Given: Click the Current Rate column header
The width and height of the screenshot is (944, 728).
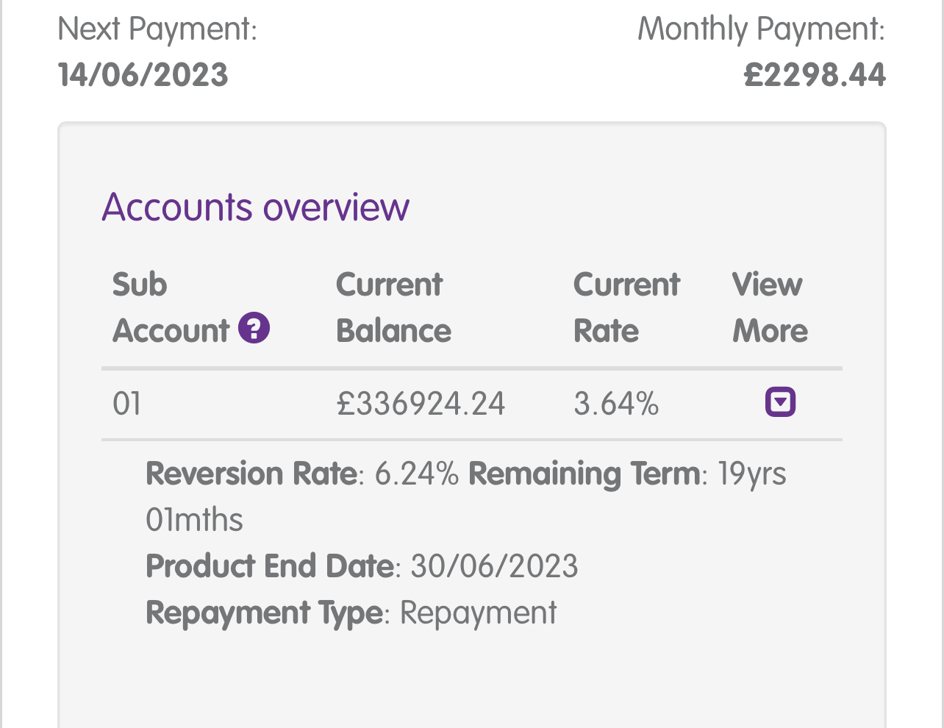Looking at the screenshot, I should [x=627, y=307].
